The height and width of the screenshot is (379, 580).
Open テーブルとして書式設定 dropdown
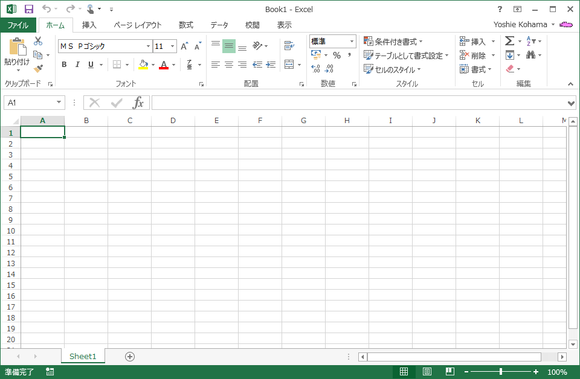pyautogui.click(x=406, y=56)
